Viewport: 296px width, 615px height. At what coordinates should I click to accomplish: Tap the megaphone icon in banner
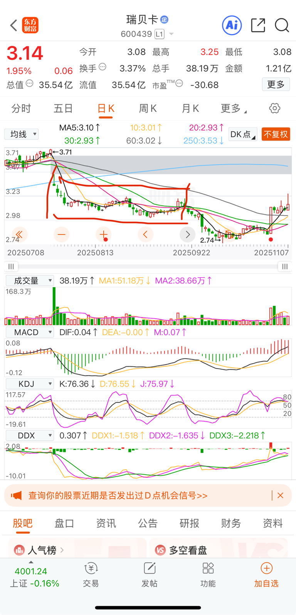click(x=16, y=495)
